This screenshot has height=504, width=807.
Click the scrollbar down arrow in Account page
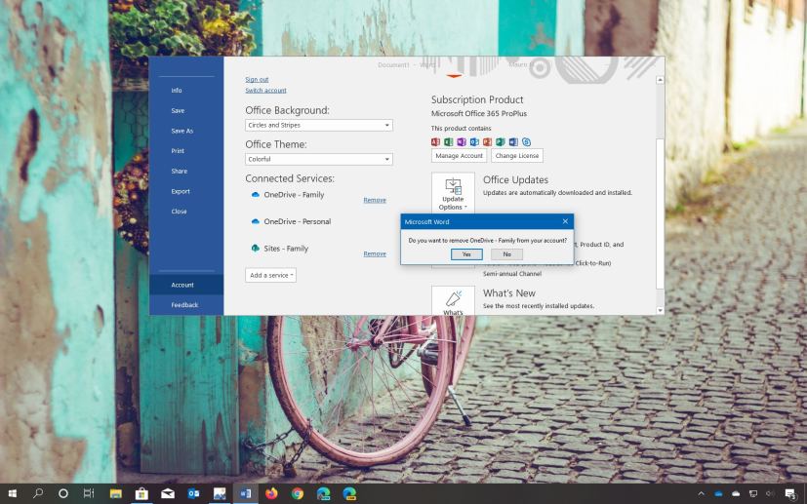click(660, 310)
